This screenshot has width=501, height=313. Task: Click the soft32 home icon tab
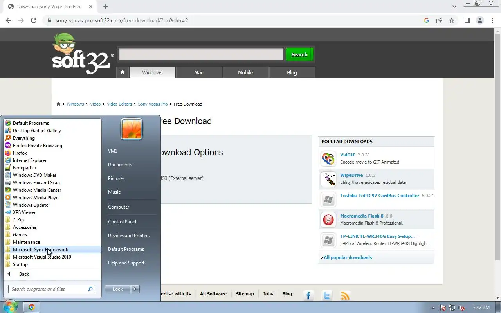[123, 72]
